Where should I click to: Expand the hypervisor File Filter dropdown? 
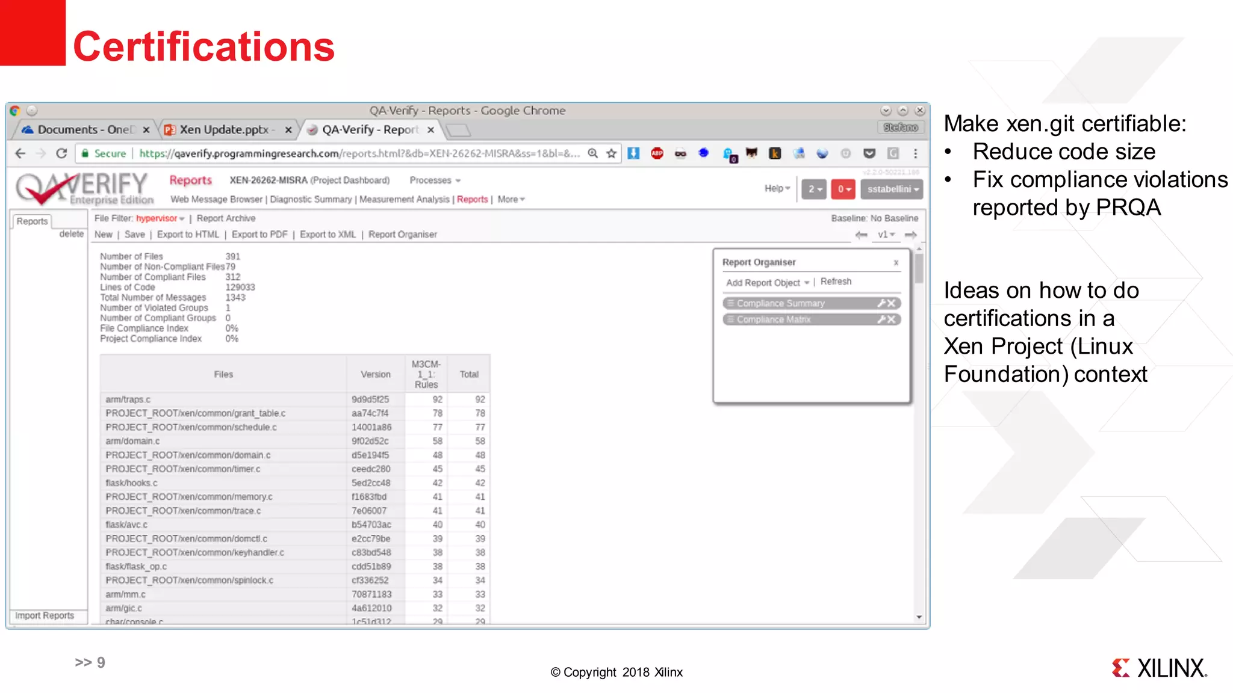click(x=160, y=218)
